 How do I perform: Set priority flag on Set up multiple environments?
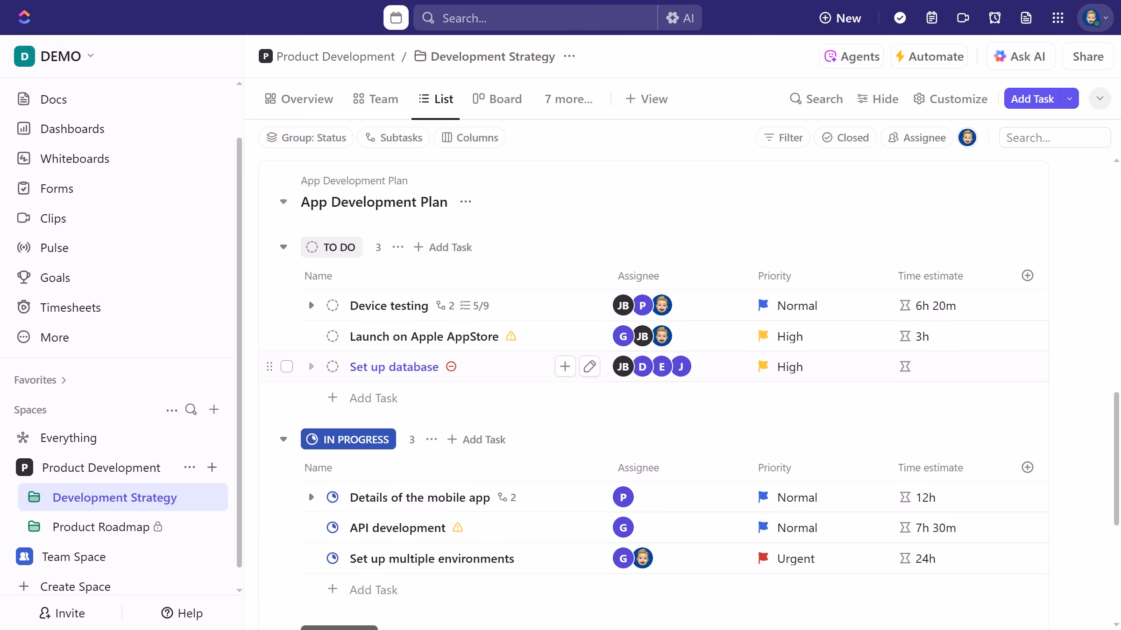click(x=763, y=558)
